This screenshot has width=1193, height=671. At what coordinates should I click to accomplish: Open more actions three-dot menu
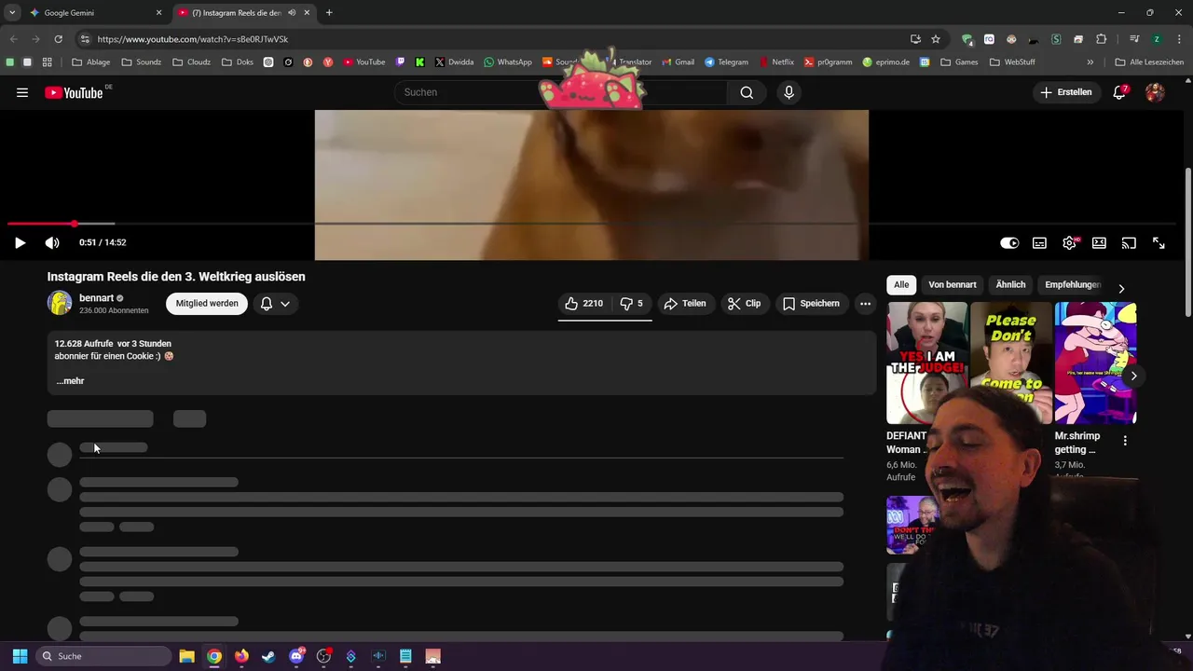865,303
